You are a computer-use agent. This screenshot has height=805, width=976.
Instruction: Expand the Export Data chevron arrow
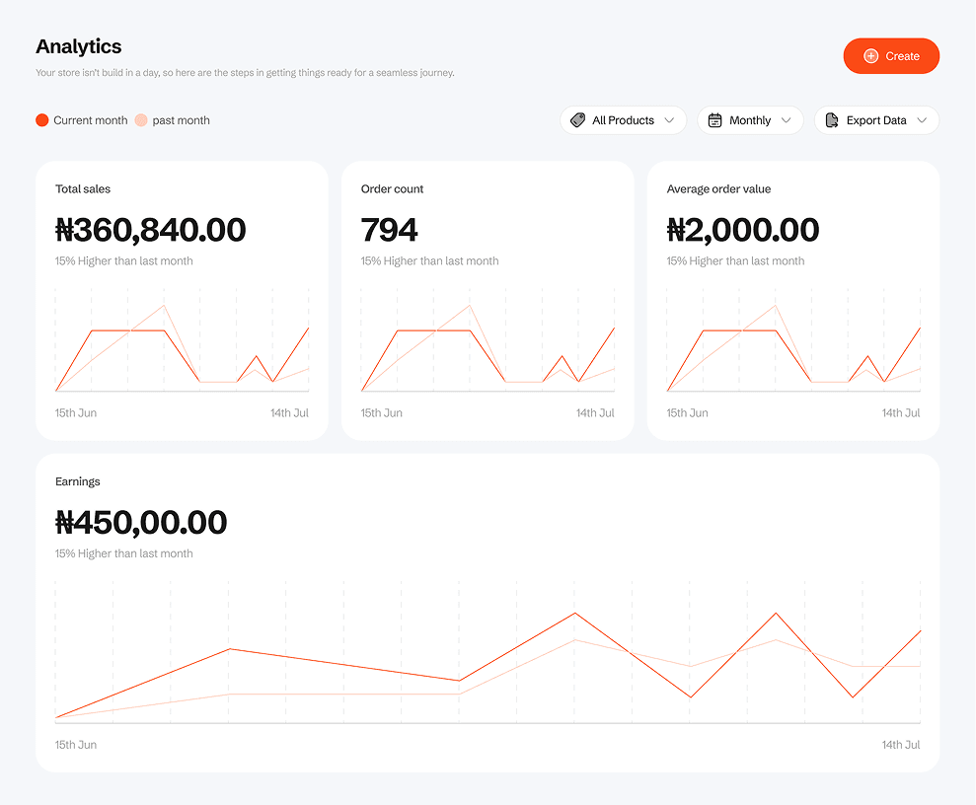click(922, 120)
